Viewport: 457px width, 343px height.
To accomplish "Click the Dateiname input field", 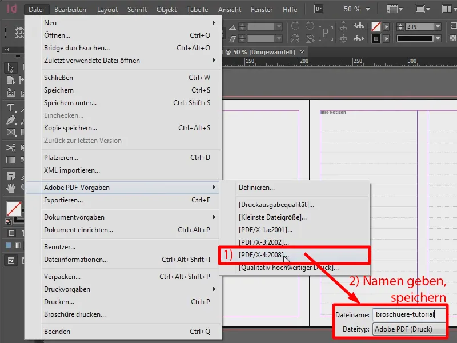I will pos(406,314).
